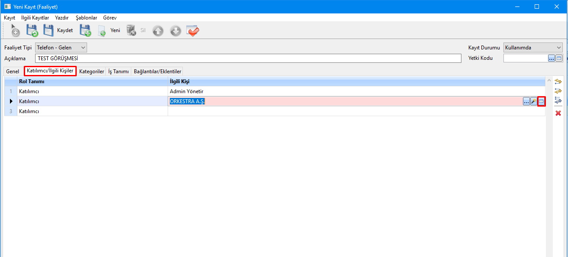Open the İlgili Kayıtlar menu
Image resolution: width=568 pixels, height=257 pixels.
pyautogui.click(x=35, y=18)
